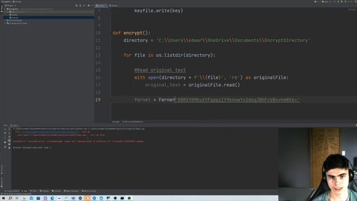Open the Problems tool tab
Screen dimensions: 357x201
[x=45, y=191]
